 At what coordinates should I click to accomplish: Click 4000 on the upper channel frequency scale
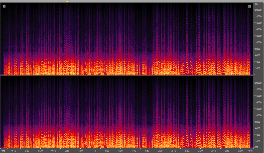point(258,62)
